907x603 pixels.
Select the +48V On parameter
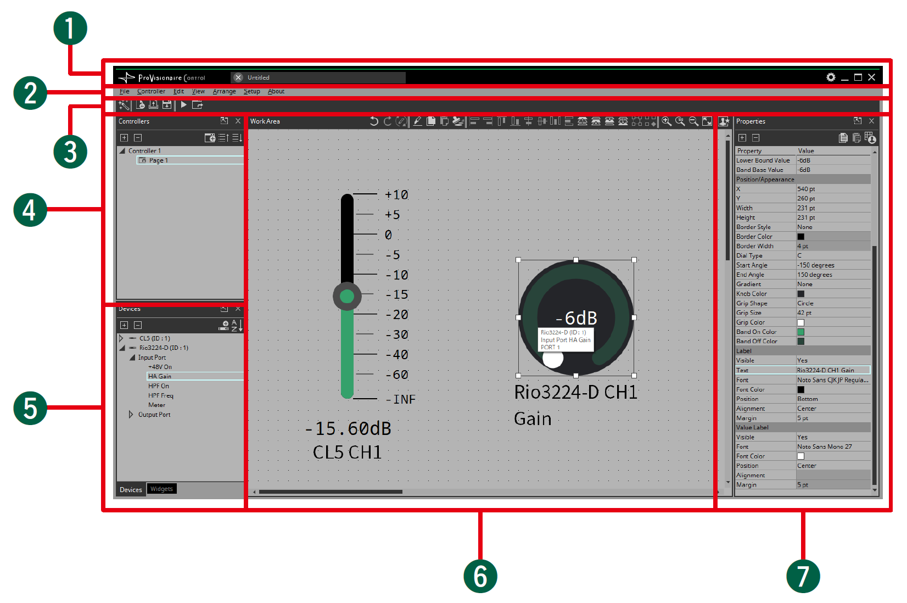point(160,367)
